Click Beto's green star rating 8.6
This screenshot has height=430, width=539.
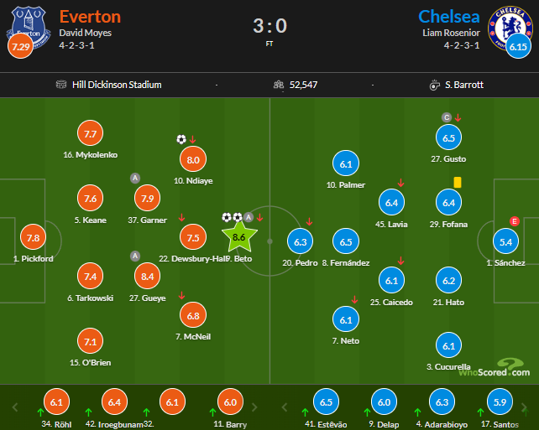(239, 236)
